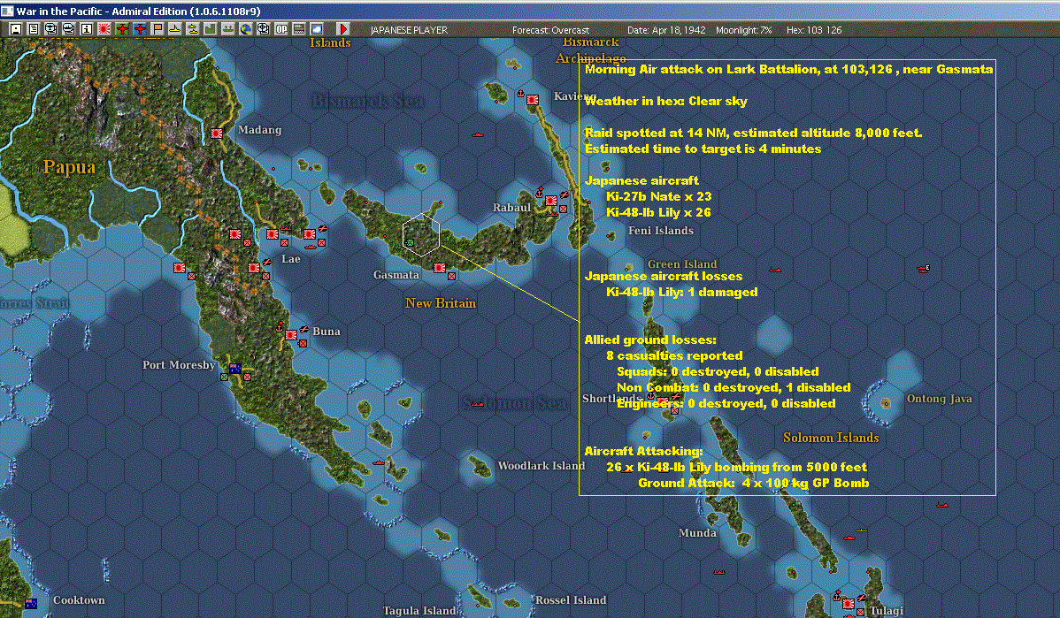
Task: Select the Australian flag at Port Moresby
Action: coord(235,368)
